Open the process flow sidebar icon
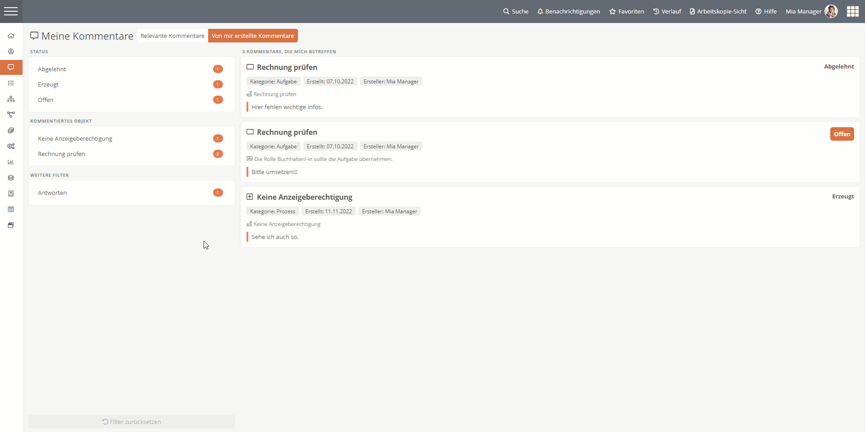Screen dimensions: 865x432 [x=11, y=115]
